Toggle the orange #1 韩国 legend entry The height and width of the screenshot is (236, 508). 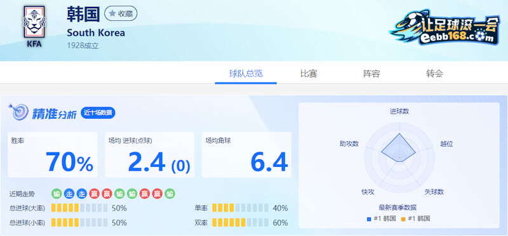tap(416, 219)
